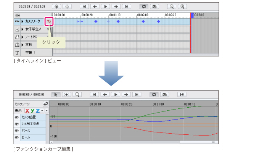267x155 pixels.
Task: Toggle visibility of パース curve
Action: click(x=16, y=131)
